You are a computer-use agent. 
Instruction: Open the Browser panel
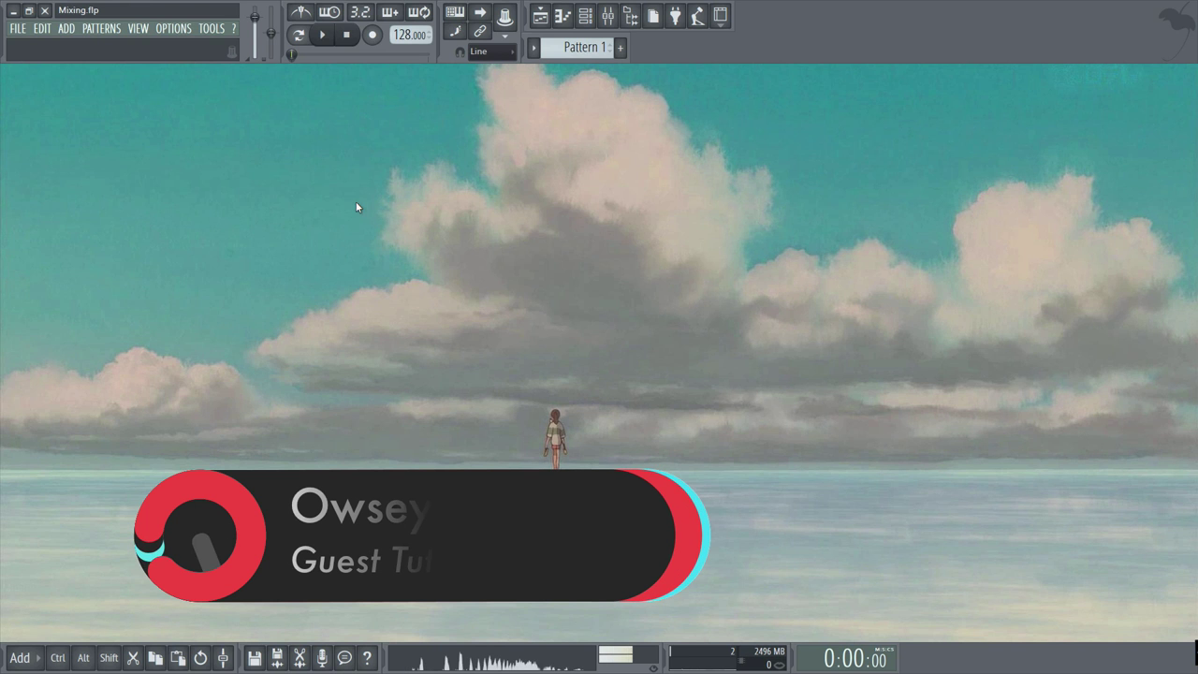[630, 16]
